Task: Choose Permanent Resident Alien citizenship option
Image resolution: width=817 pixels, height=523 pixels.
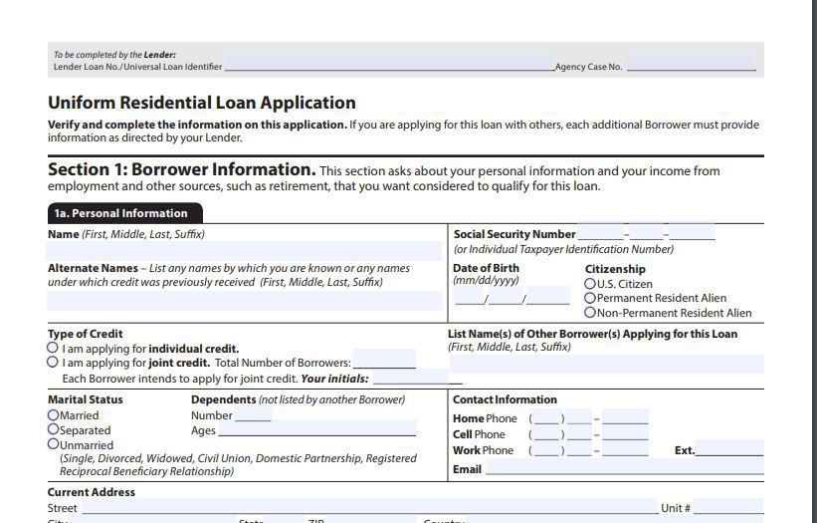Action: 590,298
